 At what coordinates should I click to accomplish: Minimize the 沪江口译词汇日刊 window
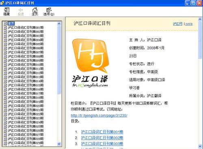click(x=188, y=3)
